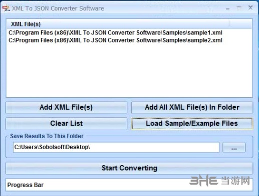Load Sample/Example Files
The image size is (259, 196).
192,124
